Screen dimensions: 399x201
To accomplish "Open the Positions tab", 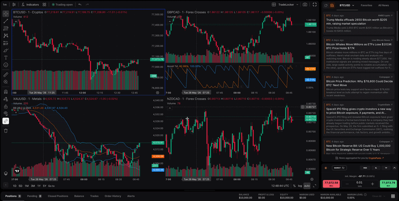I will [13, 196].
